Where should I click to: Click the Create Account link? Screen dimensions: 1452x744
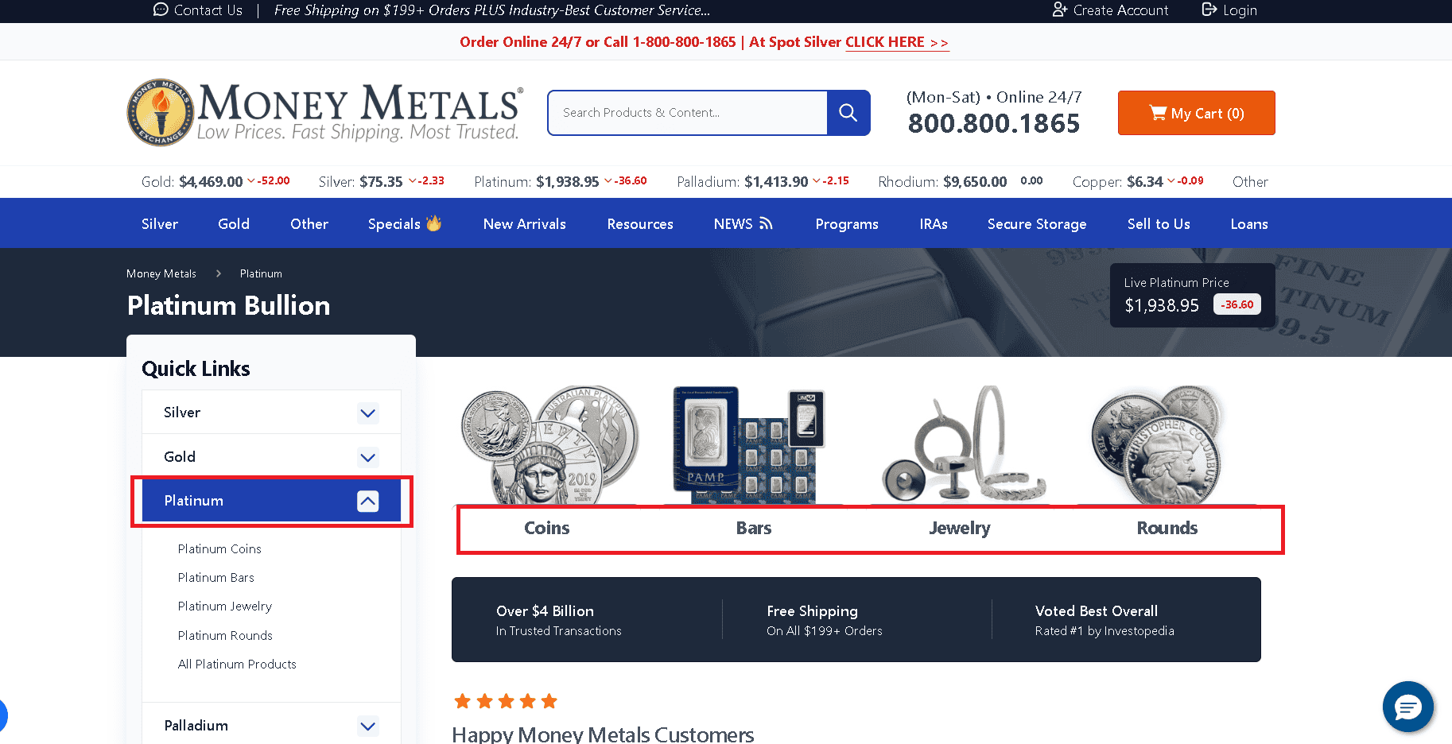(x=1120, y=10)
